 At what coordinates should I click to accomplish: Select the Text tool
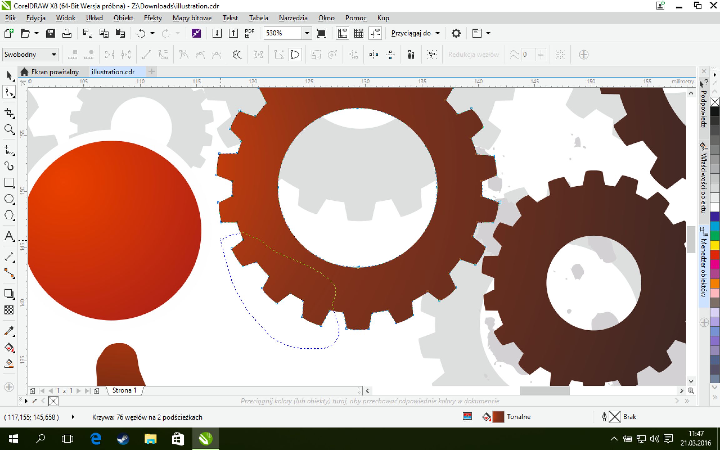pyautogui.click(x=9, y=237)
